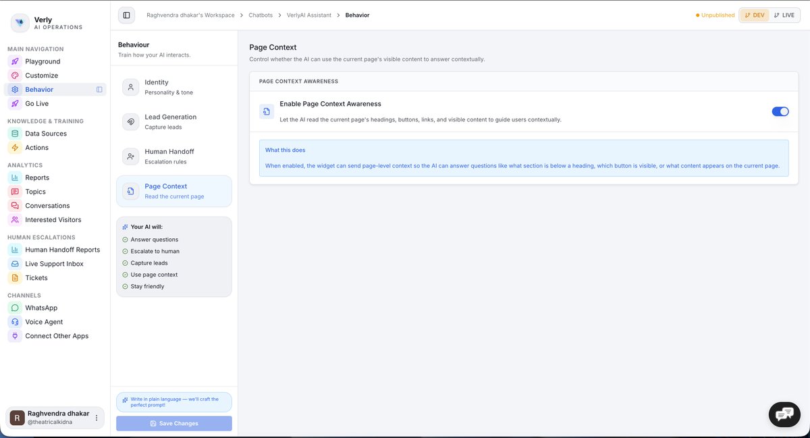Click the Lead Generation target icon
The width and height of the screenshot is (810, 438).
click(x=131, y=121)
